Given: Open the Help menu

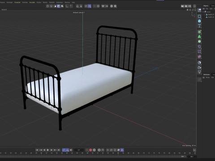Looking at the screenshot, I should click(73, 2).
